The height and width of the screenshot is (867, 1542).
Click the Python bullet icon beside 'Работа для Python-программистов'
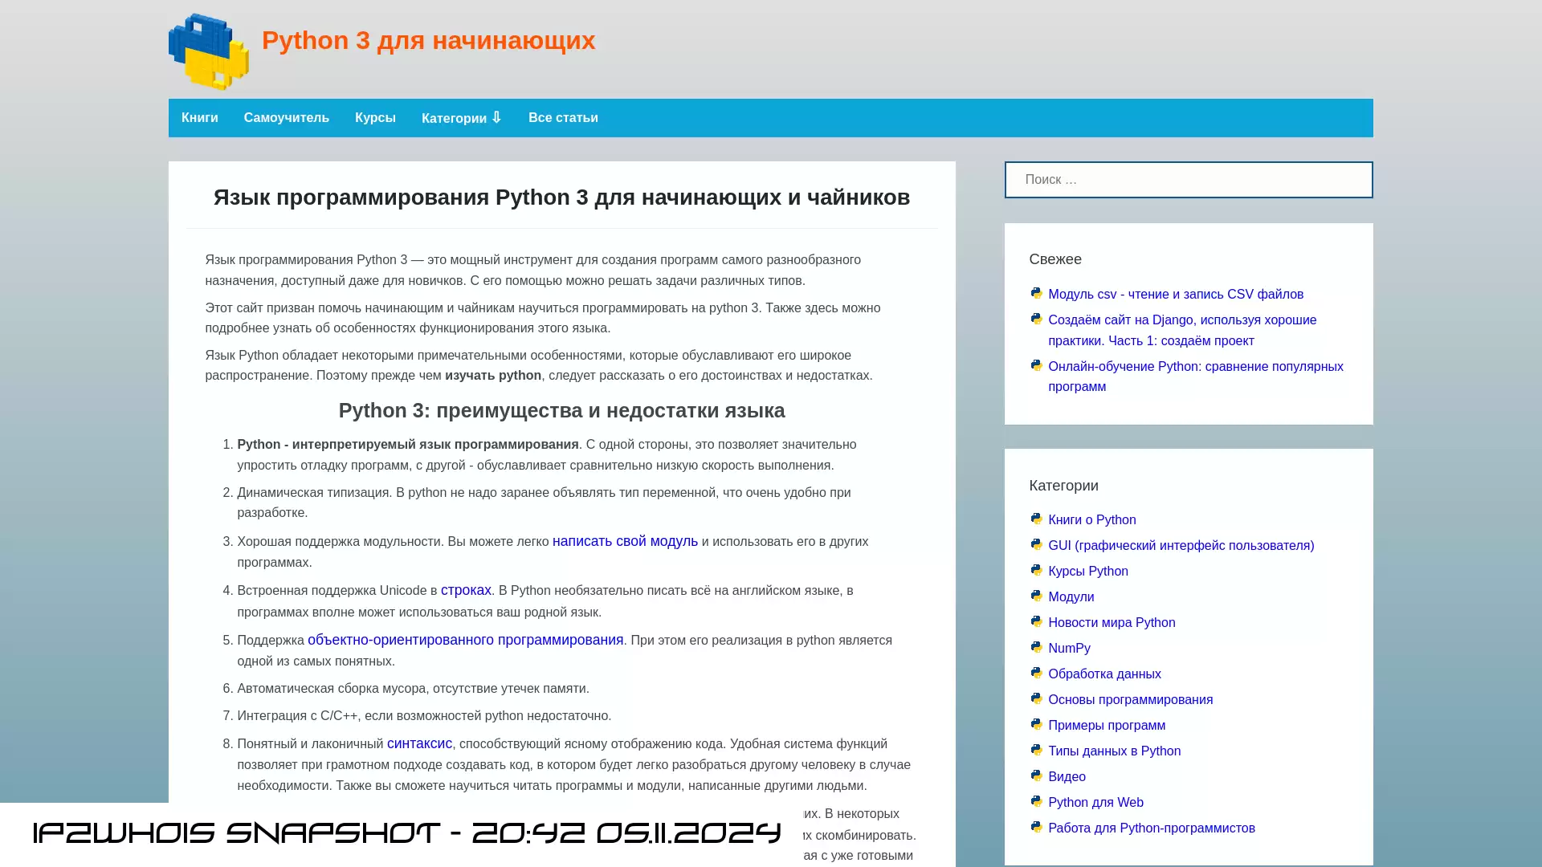pos(1036,827)
